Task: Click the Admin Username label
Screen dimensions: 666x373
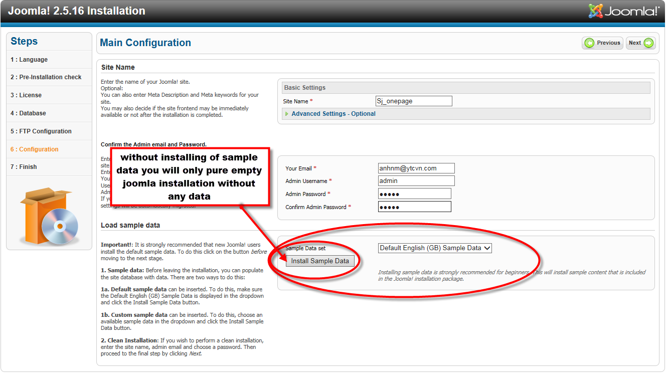Action: pyautogui.click(x=309, y=181)
